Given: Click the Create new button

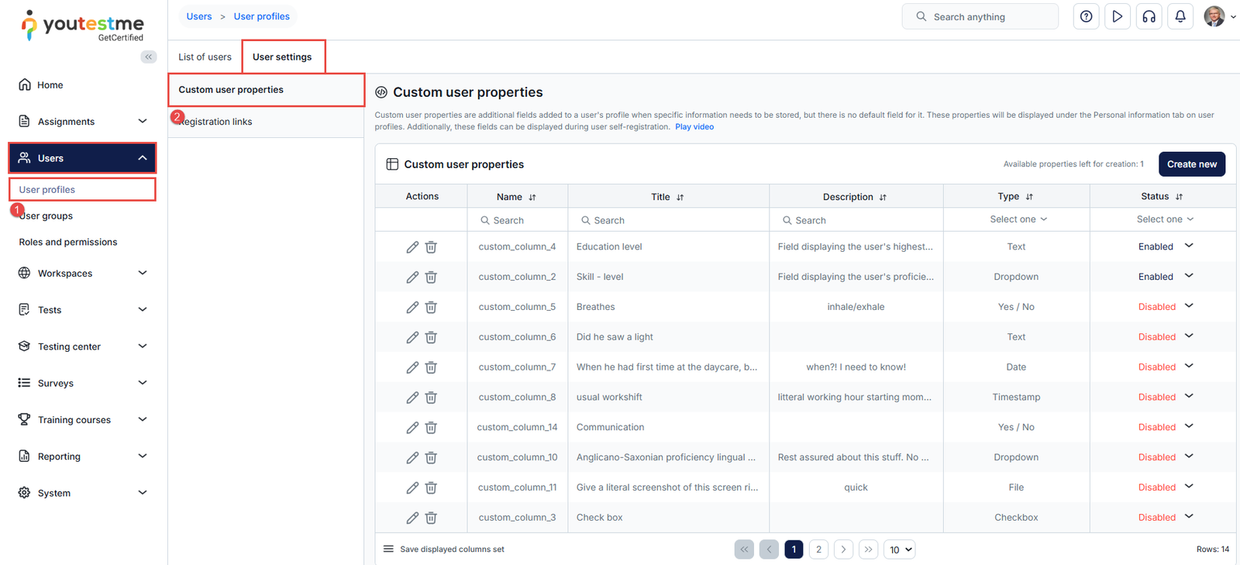Looking at the screenshot, I should coord(1191,164).
